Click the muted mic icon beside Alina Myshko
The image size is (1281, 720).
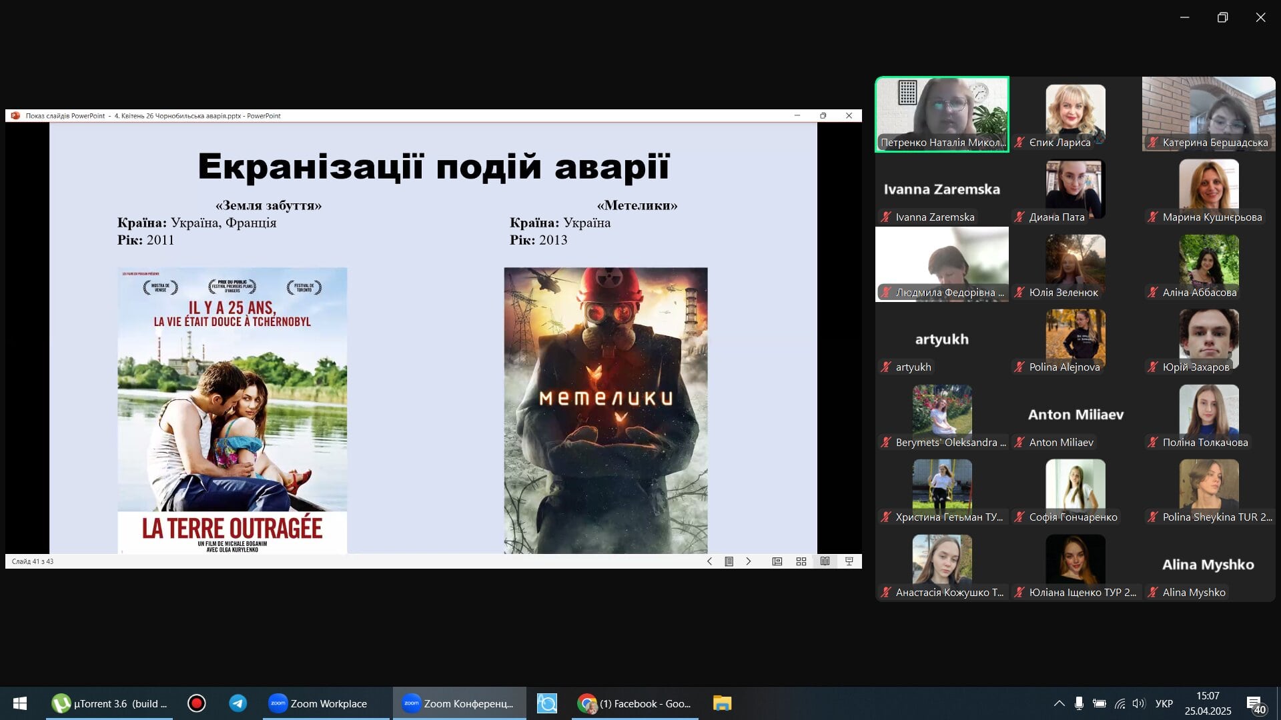(x=1153, y=592)
